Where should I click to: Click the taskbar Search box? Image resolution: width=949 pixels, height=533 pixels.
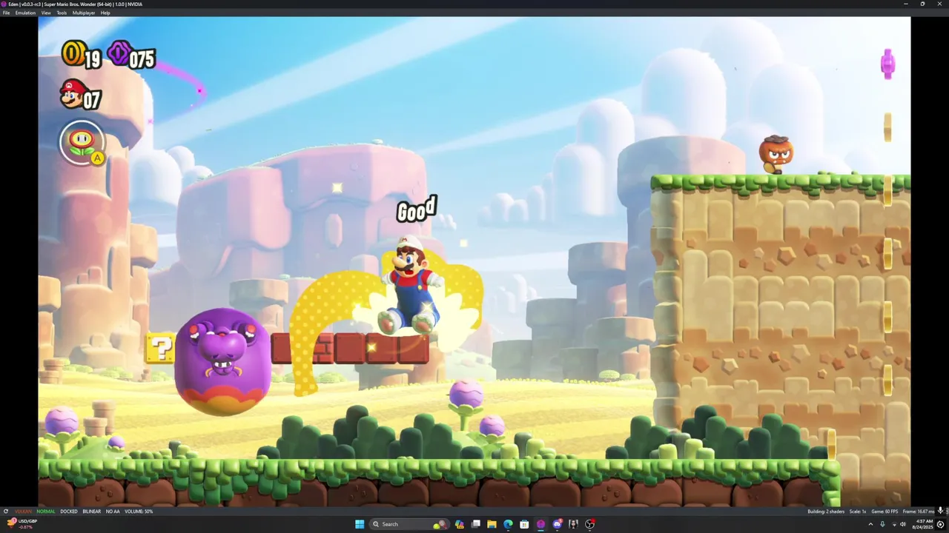coord(410,524)
